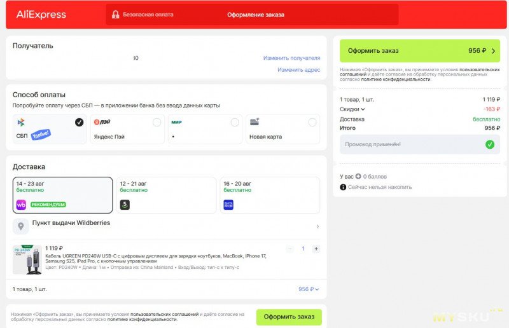Choose the 16 - 20 авг delivery option

point(270,195)
